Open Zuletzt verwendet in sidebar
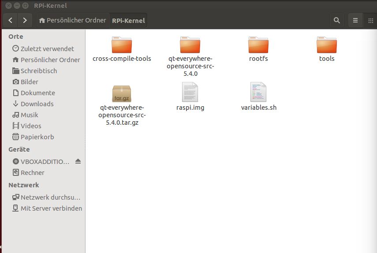 click(x=43, y=49)
